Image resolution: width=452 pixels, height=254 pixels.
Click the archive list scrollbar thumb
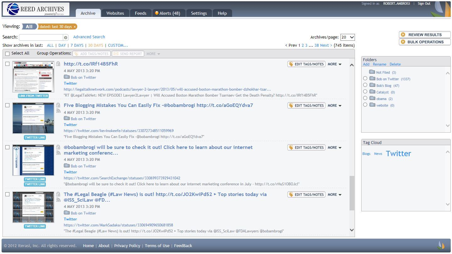point(352,193)
